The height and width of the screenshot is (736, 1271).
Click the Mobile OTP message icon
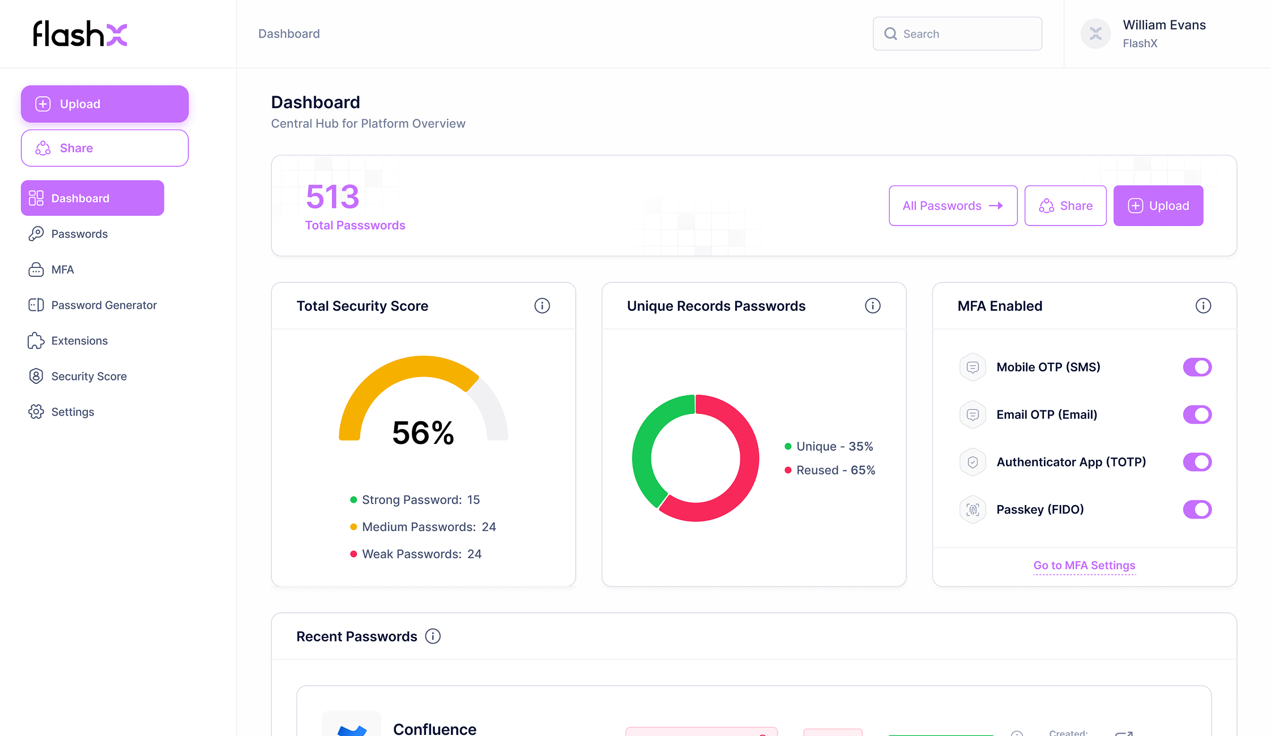point(973,367)
